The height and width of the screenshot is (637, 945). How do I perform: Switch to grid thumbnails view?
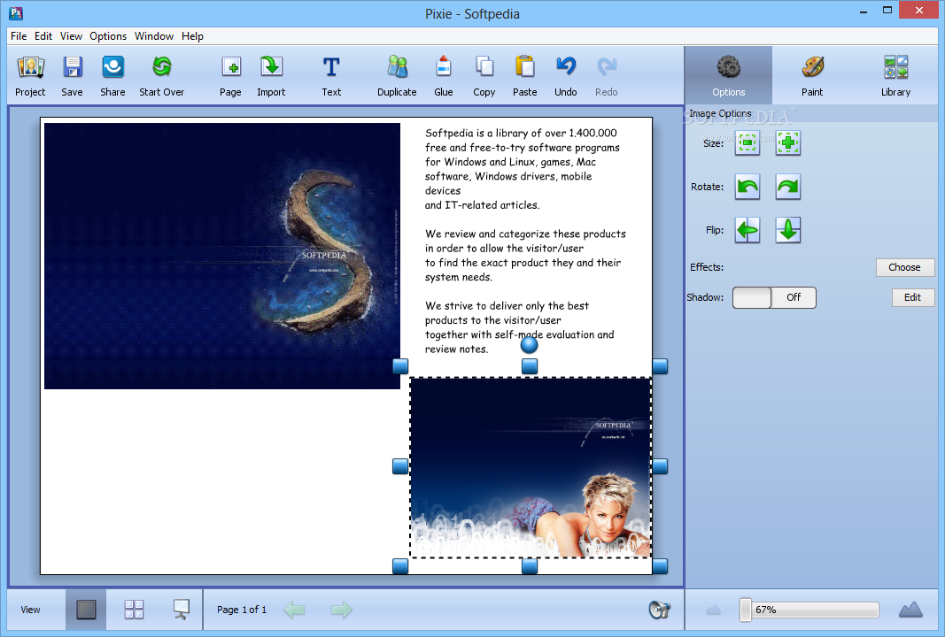[x=134, y=610]
